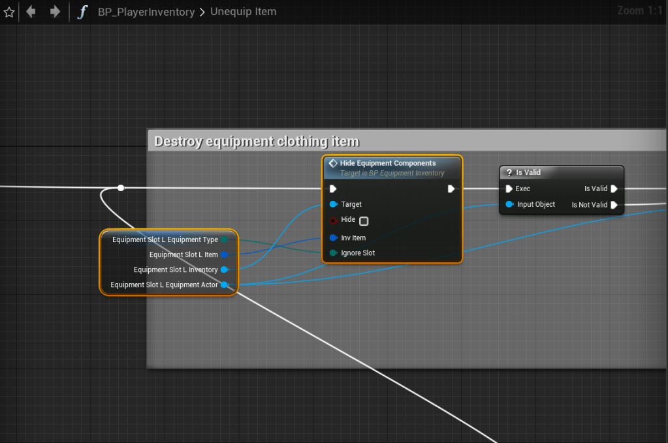
Task: Click the favorite star icon
Action: point(9,12)
